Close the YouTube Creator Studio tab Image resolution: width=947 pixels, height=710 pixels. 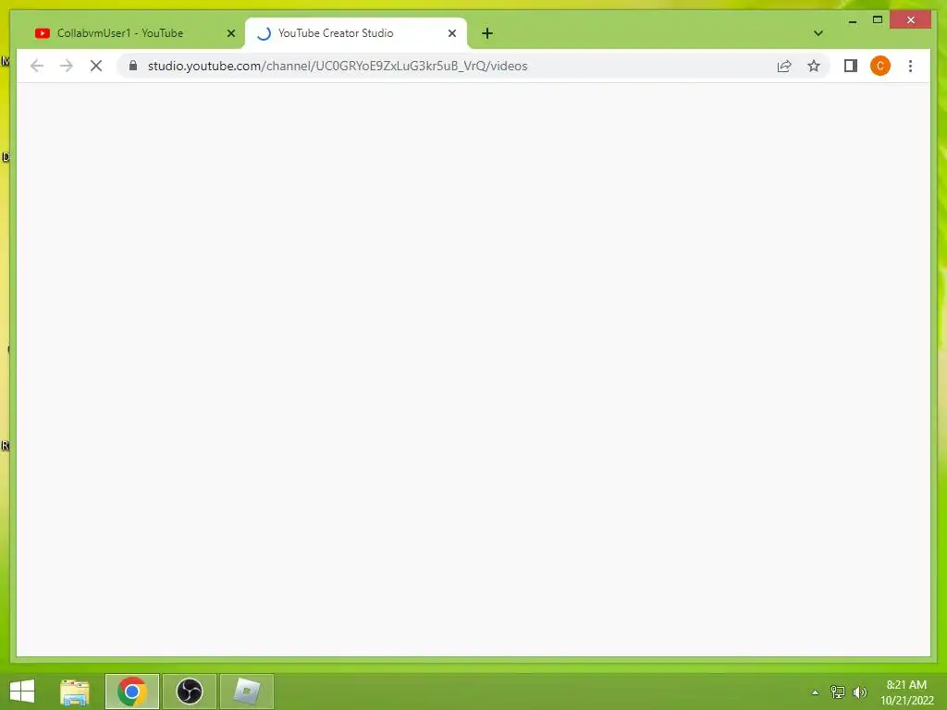(x=451, y=33)
